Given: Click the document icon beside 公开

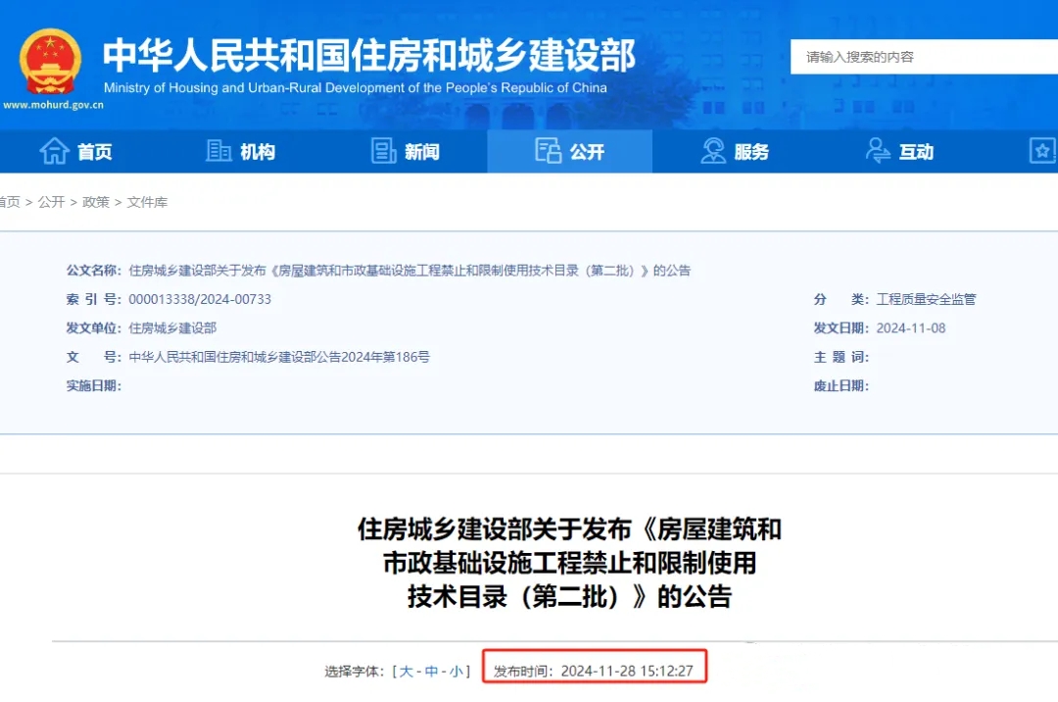Looking at the screenshot, I should [548, 151].
